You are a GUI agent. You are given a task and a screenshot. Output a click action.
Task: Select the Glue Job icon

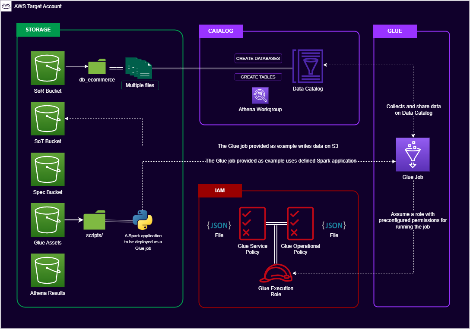(413, 155)
